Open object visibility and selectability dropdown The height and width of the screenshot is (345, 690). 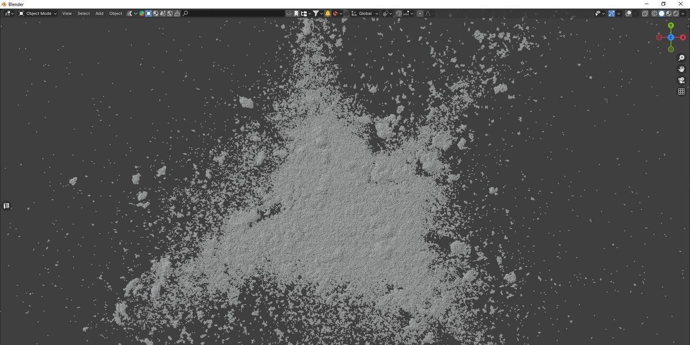pyautogui.click(x=600, y=13)
